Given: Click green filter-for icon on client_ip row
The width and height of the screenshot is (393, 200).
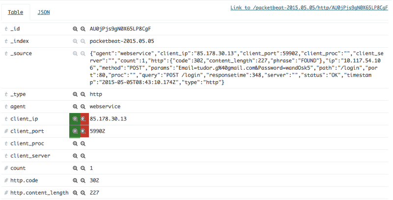Looking at the screenshot, I should pyautogui.click(x=75, y=119).
